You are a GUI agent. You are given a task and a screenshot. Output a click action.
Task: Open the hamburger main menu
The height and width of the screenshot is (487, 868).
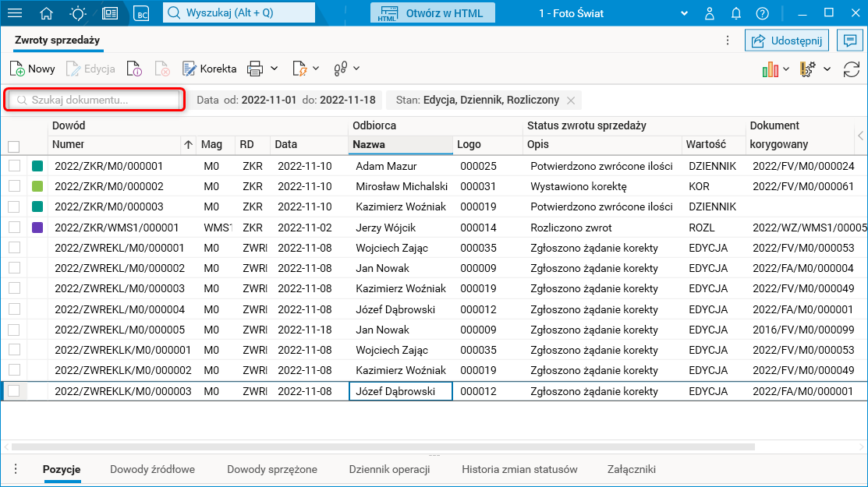pos(15,13)
